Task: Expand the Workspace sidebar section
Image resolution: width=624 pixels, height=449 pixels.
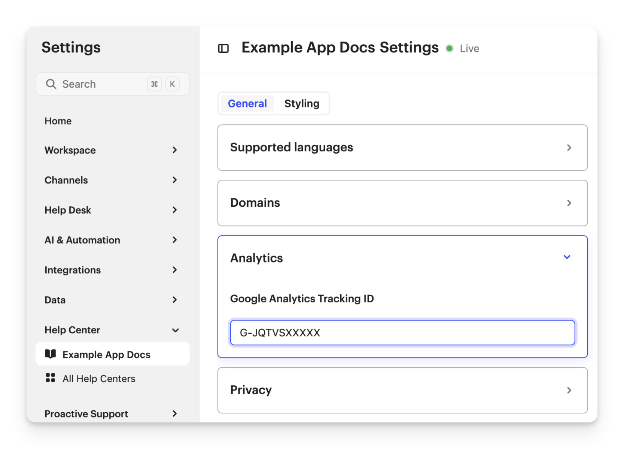Action: click(x=174, y=150)
